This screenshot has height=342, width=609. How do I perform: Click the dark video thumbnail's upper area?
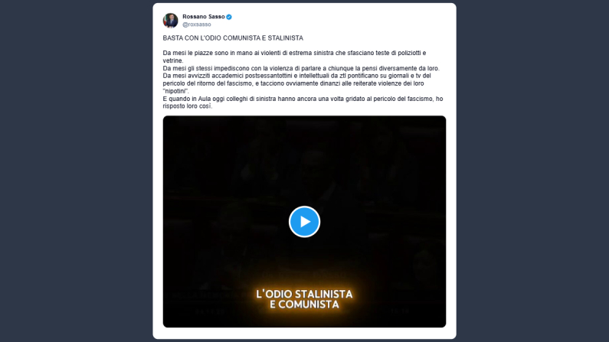[x=304, y=155]
